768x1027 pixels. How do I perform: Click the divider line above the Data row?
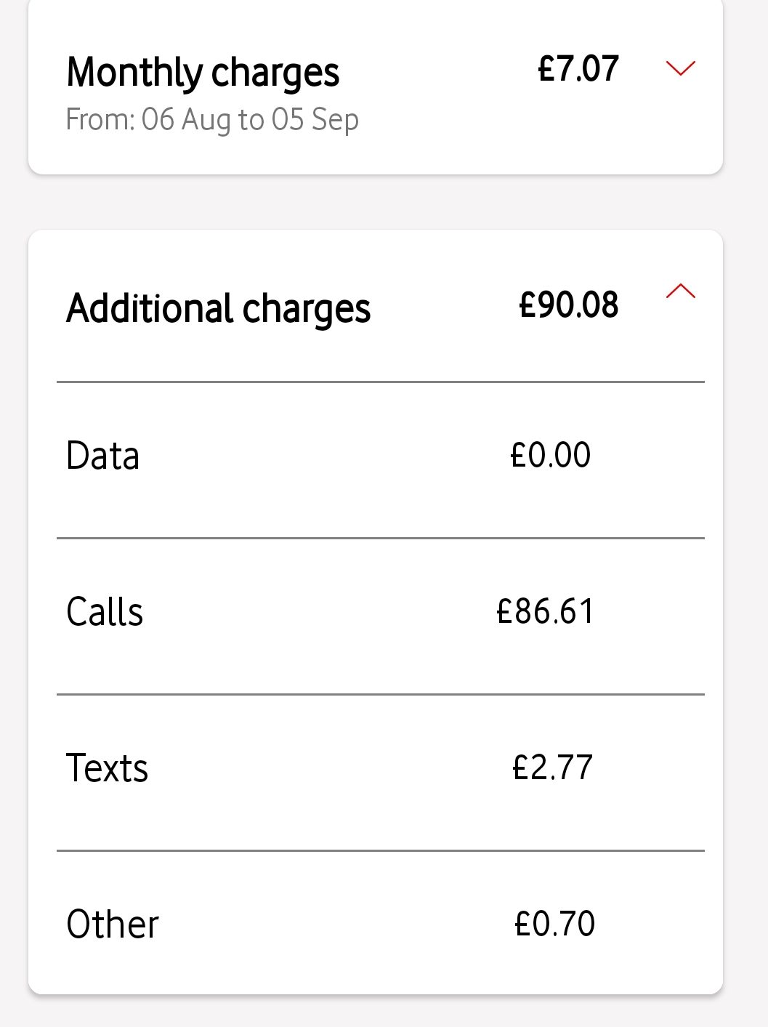(x=380, y=382)
